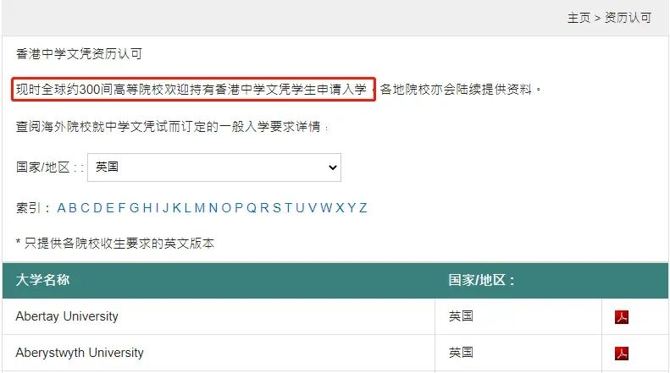Jump to index letter G
Viewport: 670px width, 373px height.
134,208
